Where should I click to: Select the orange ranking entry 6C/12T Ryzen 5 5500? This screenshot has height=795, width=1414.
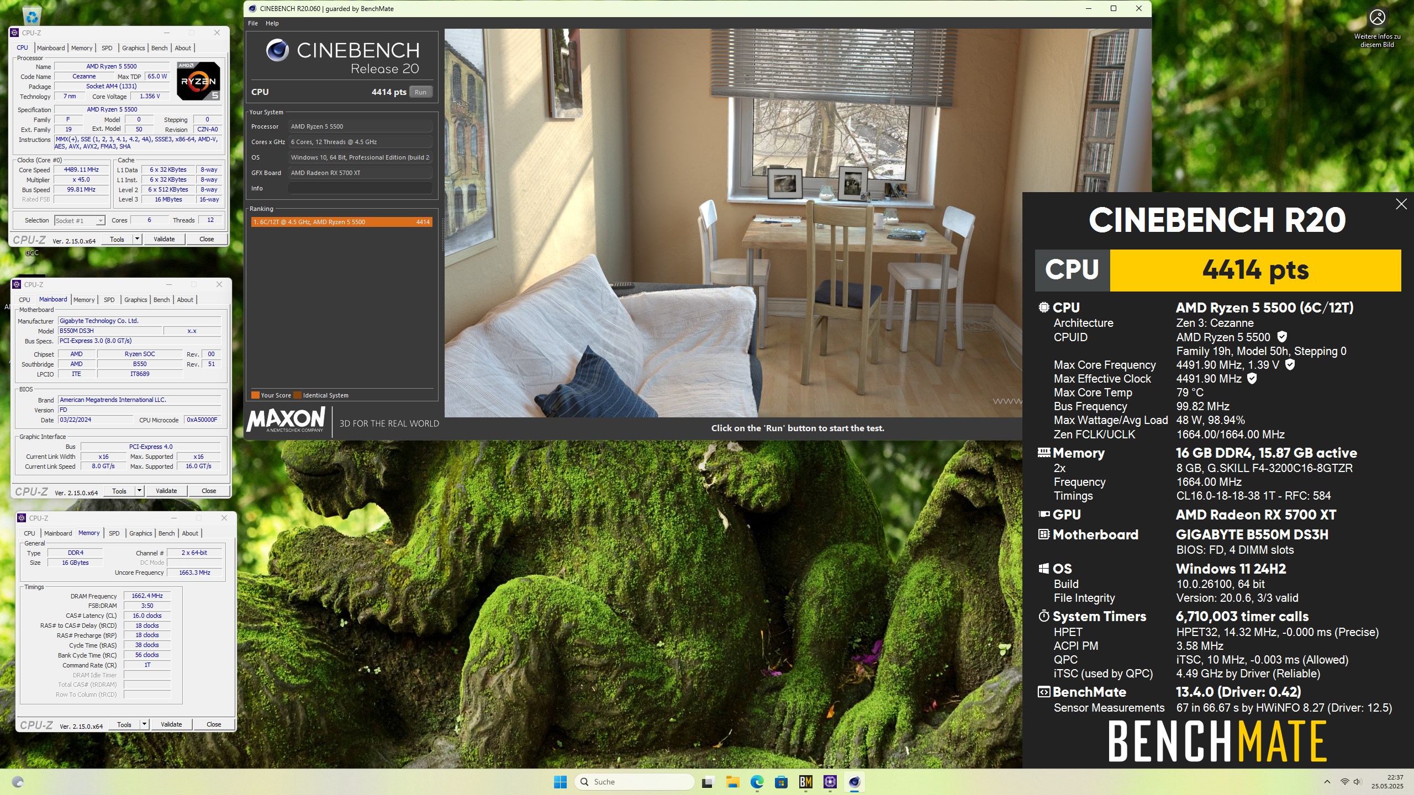click(x=341, y=222)
